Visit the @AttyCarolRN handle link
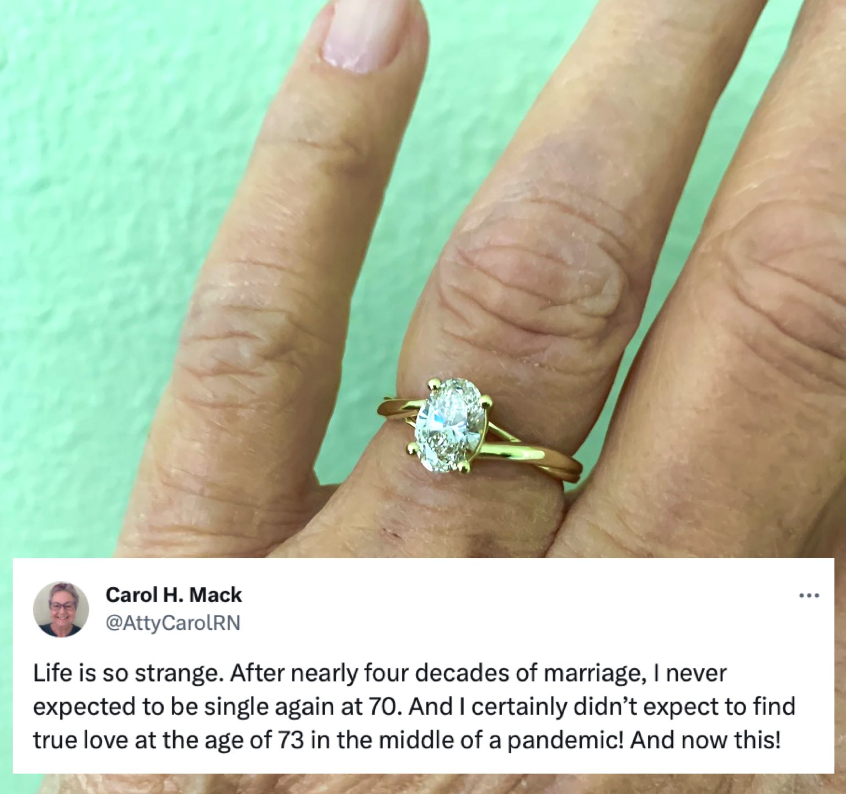Viewport: 846px width, 794px height. (x=172, y=623)
